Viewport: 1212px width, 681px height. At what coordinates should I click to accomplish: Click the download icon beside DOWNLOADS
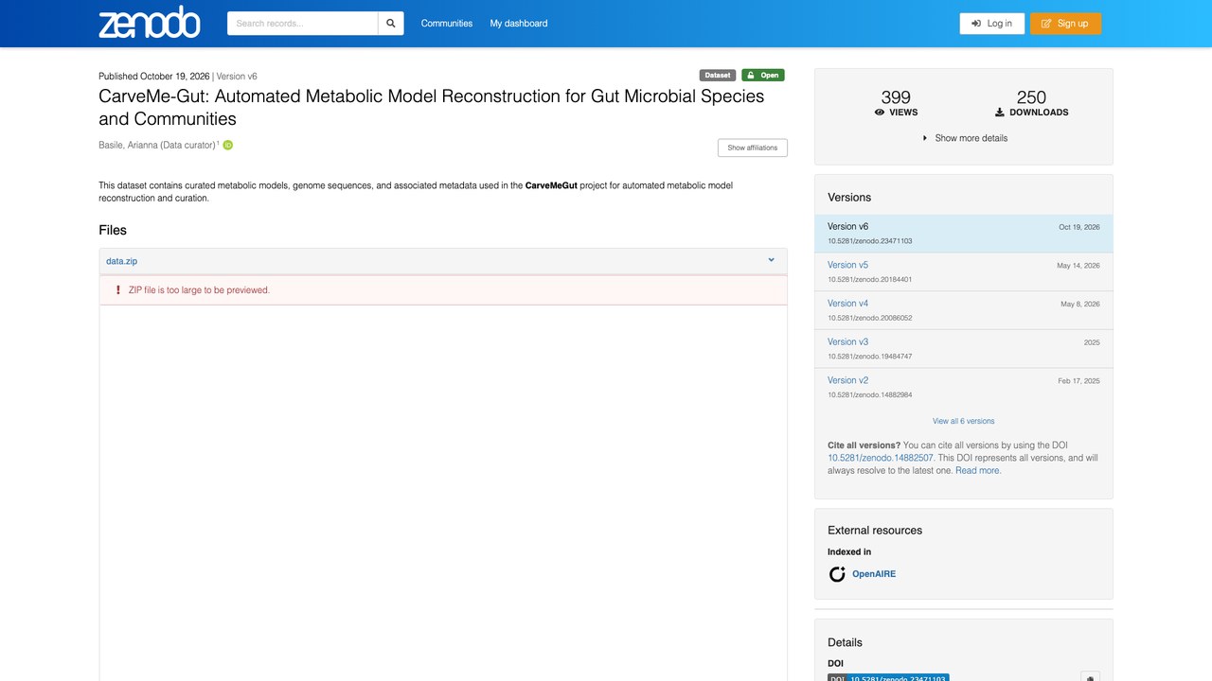pos(1000,113)
